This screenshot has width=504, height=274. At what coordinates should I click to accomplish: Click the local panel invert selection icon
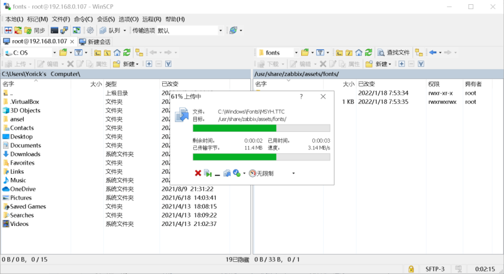(168, 64)
